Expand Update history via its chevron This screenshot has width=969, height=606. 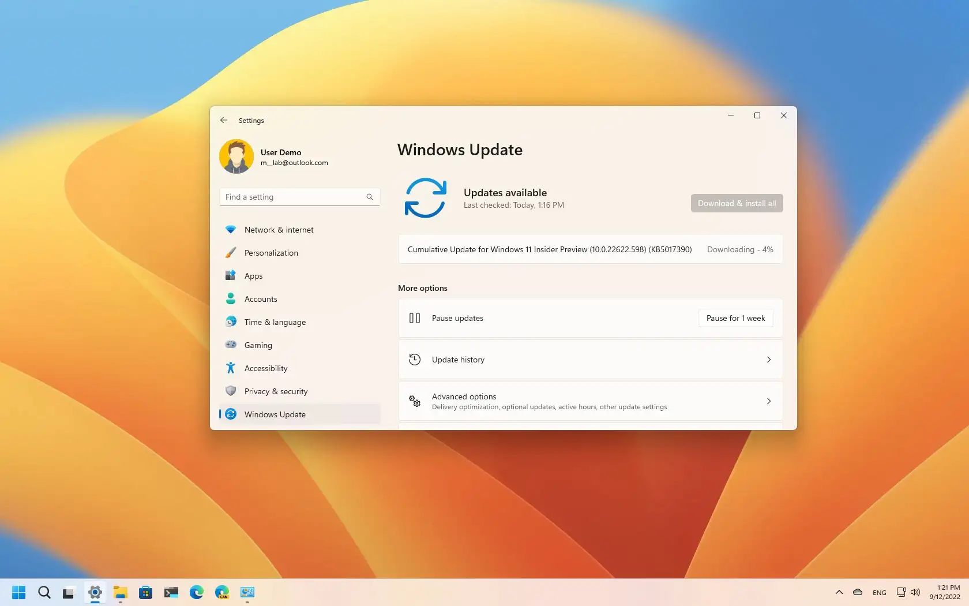[x=769, y=360]
